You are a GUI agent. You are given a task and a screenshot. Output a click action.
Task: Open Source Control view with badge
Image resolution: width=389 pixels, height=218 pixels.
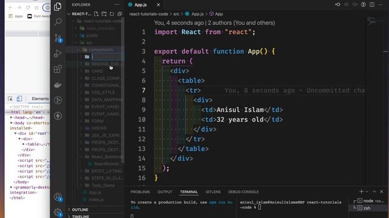click(58, 38)
